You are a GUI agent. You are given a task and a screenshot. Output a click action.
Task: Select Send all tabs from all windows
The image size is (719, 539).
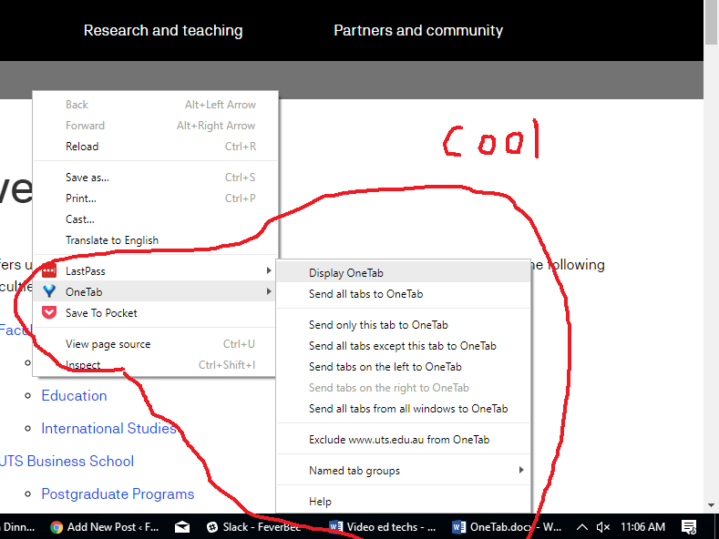(404, 409)
